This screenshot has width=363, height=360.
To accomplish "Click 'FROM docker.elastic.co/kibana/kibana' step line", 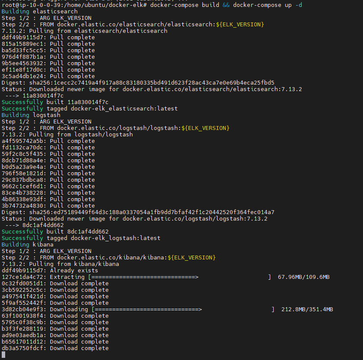I will 109,258.
